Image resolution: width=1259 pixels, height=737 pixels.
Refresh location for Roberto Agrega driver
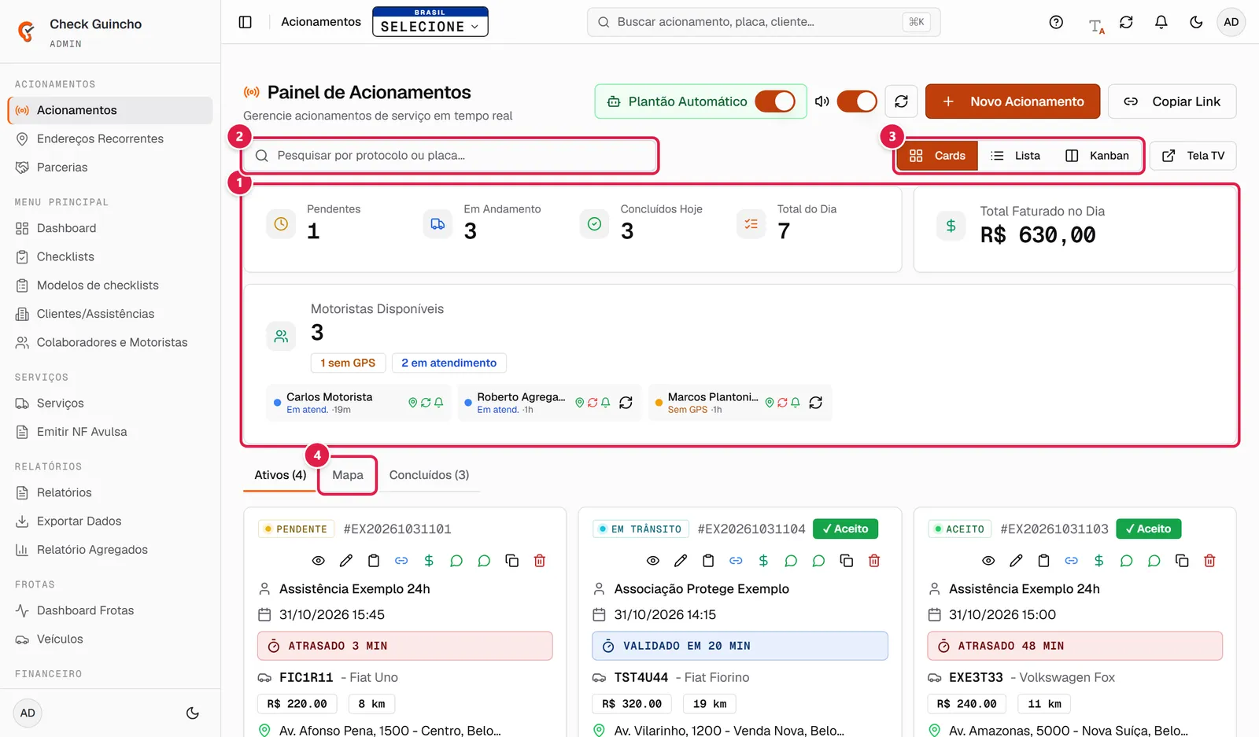pos(626,403)
